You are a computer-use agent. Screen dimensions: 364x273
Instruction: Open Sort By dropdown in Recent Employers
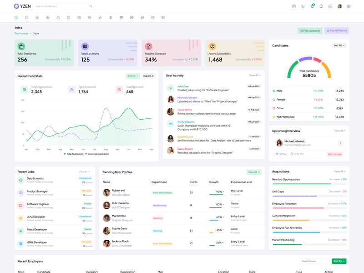pyautogui.click(x=339, y=261)
